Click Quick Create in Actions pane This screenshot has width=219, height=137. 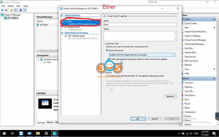pos(191,23)
